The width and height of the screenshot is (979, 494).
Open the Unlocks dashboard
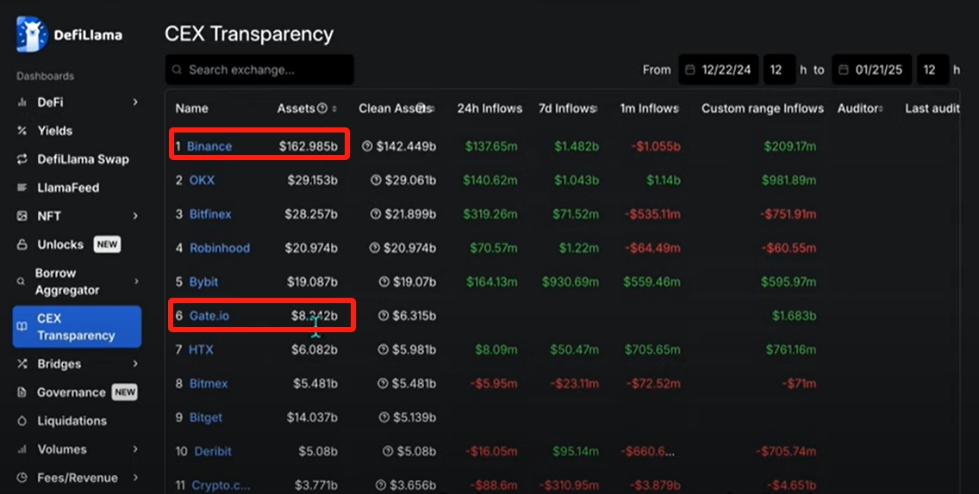point(60,244)
